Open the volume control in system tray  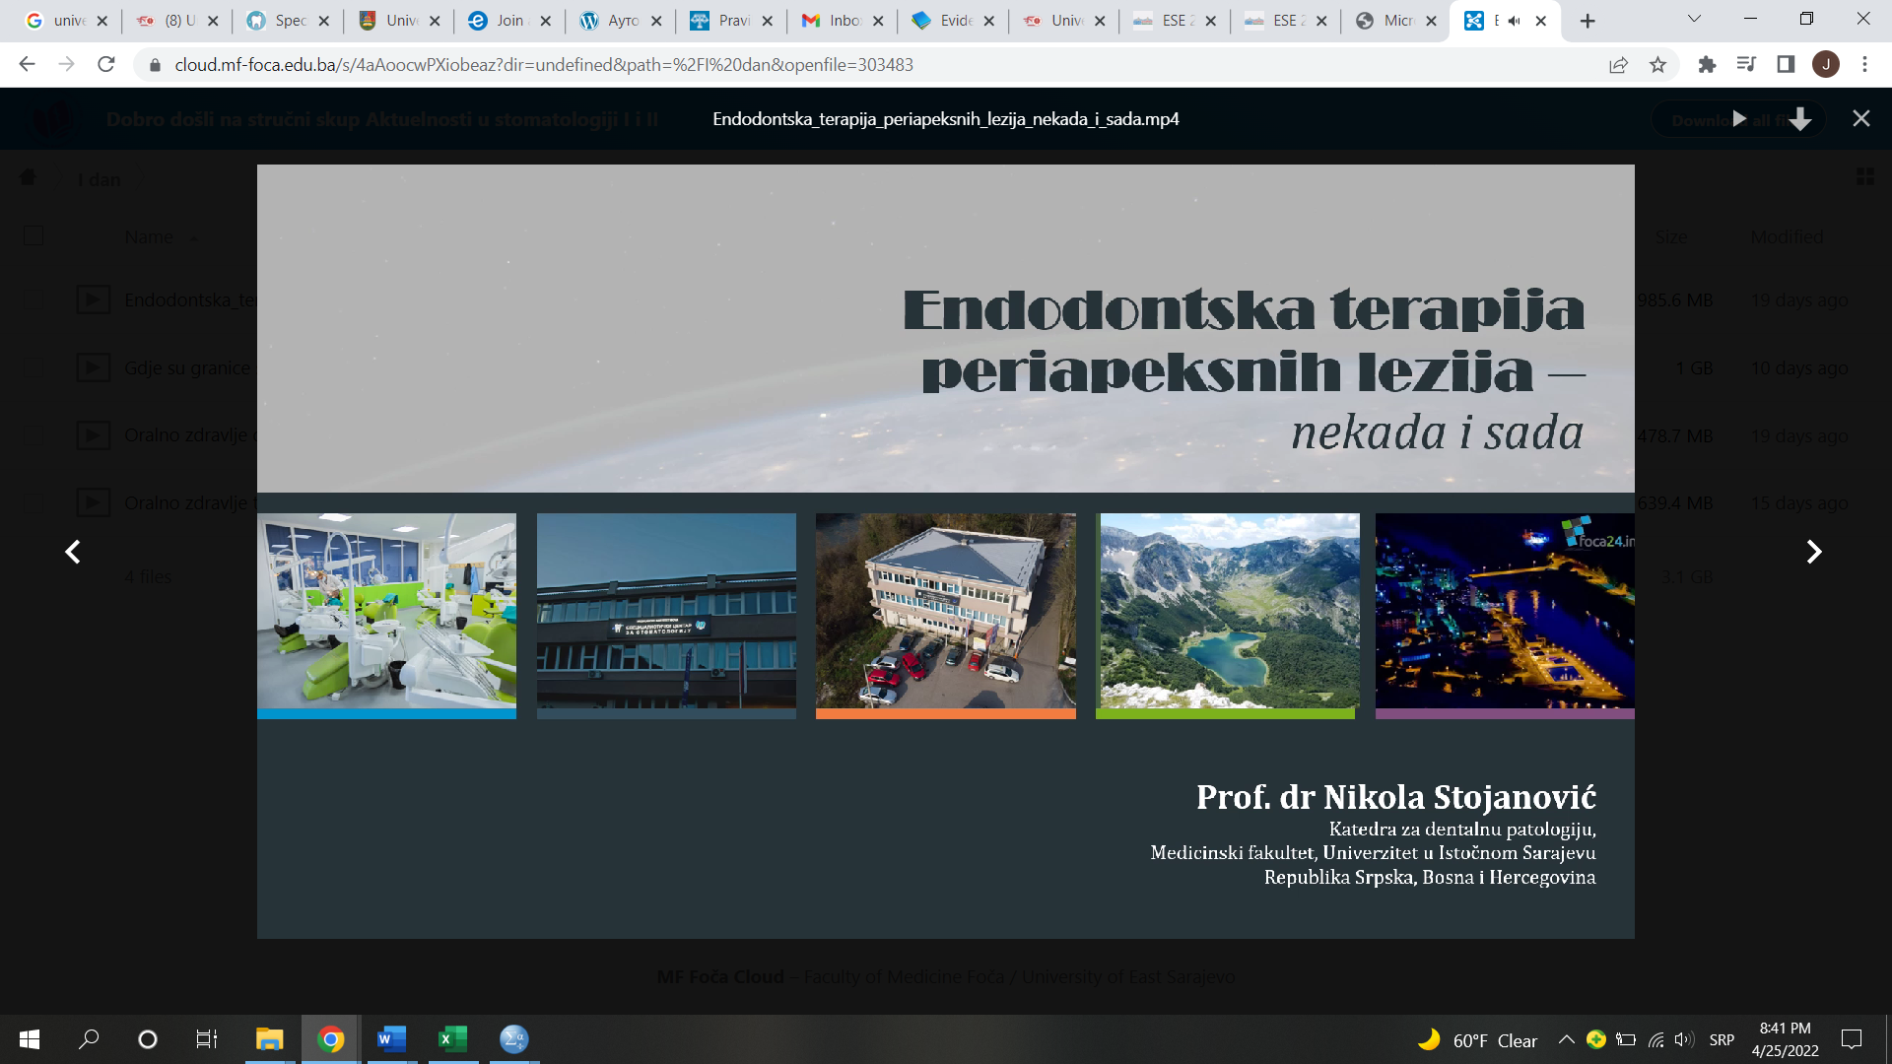pyautogui.click(x=1684, y=1039)
